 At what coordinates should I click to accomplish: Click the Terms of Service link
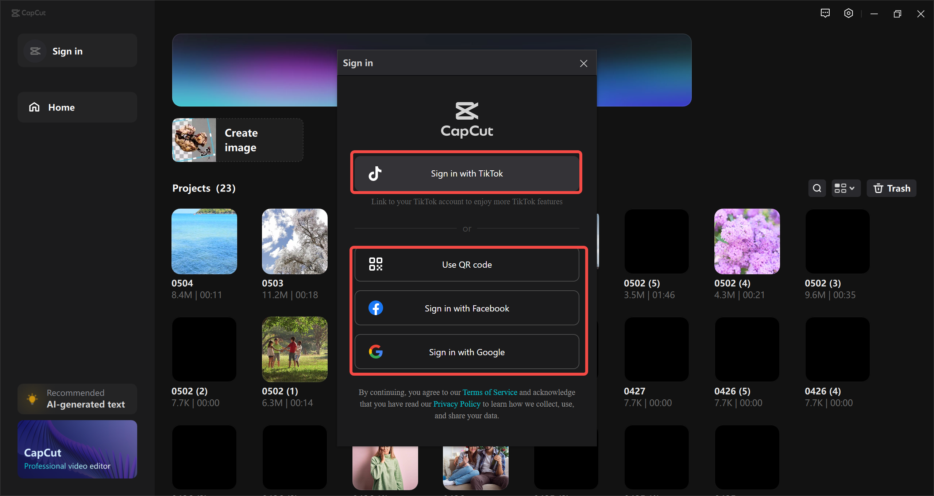489,392
